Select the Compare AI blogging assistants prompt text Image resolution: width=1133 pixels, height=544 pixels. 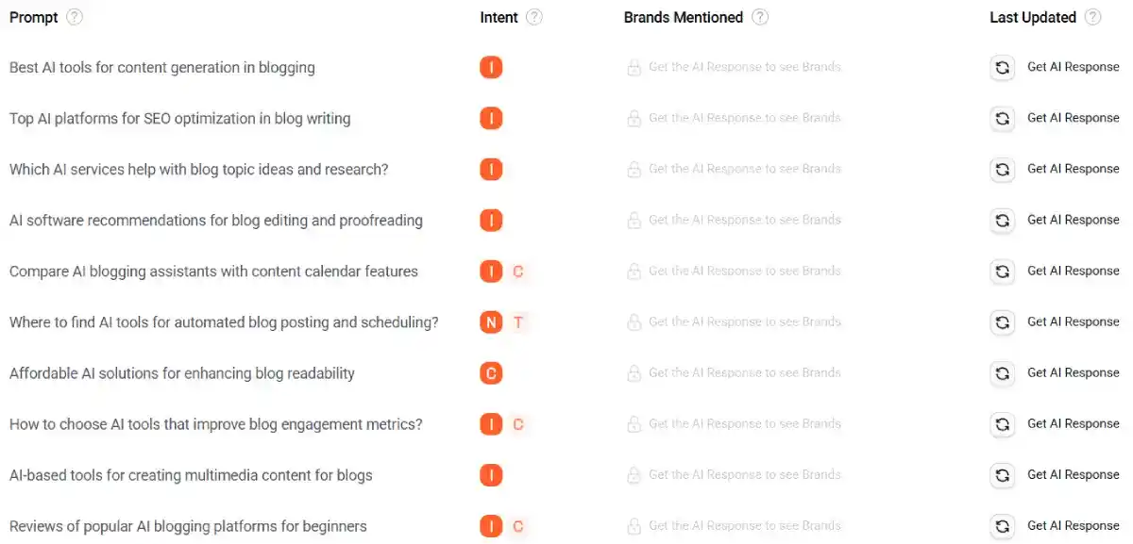pos(213,271)
